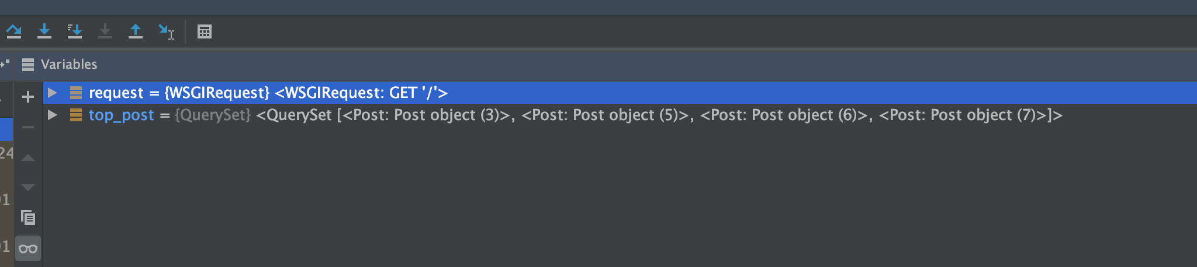This screenshot has width=1197, height=267.
Task: Click the Step Into debugger icon
Action: [x=44, y=31]
